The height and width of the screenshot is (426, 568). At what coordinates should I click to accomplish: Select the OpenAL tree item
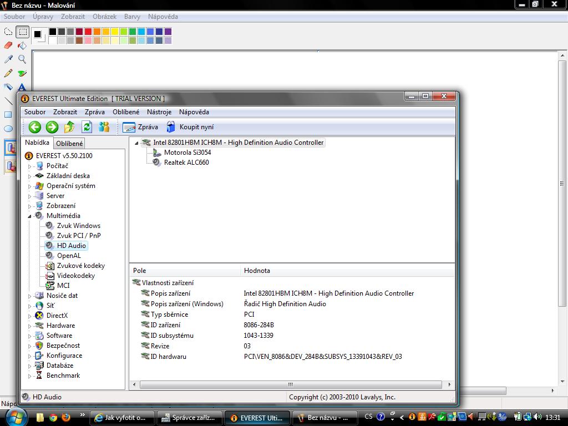click(69, 256)
